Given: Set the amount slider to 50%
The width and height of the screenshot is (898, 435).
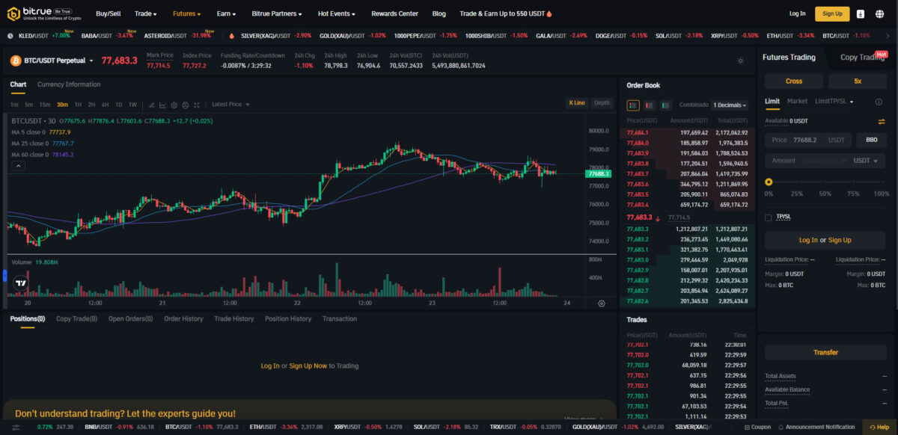Looking at the screenshot, I should coord(825,182).
